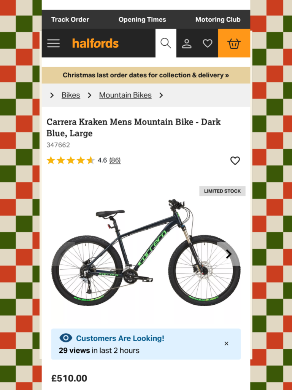292x390 pixels.
Task: Dismiss the Customers Are Looking banner
Action: pos(226,344)
